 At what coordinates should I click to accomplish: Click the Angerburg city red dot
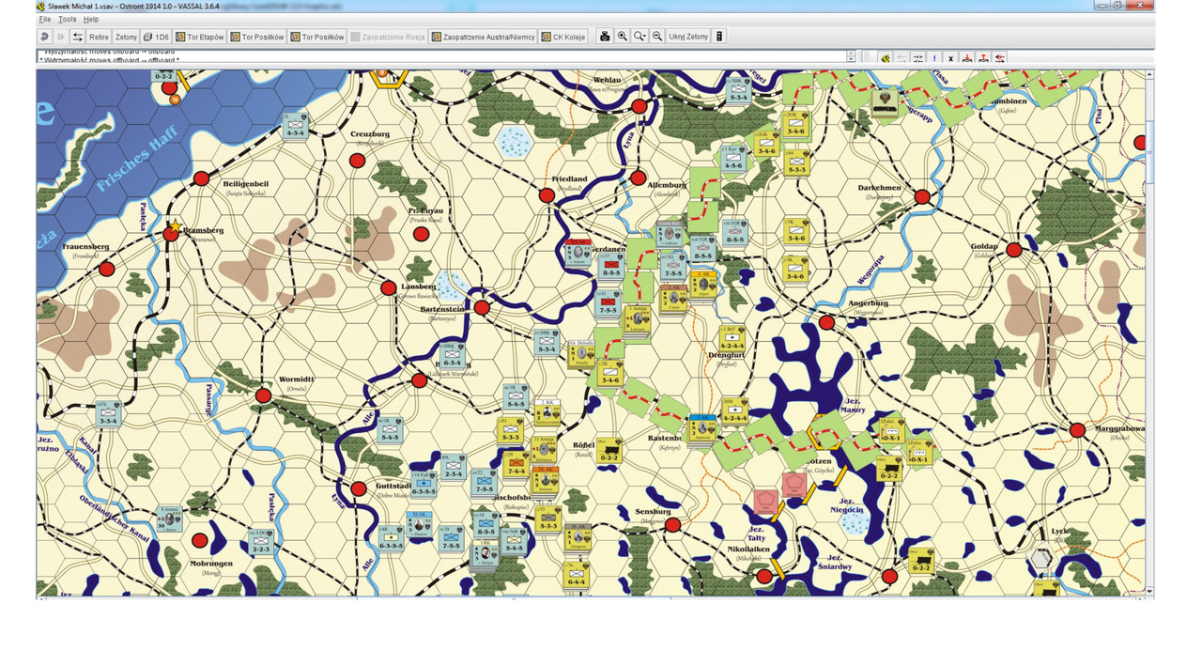pyautogui.click(x=826, y=322)
